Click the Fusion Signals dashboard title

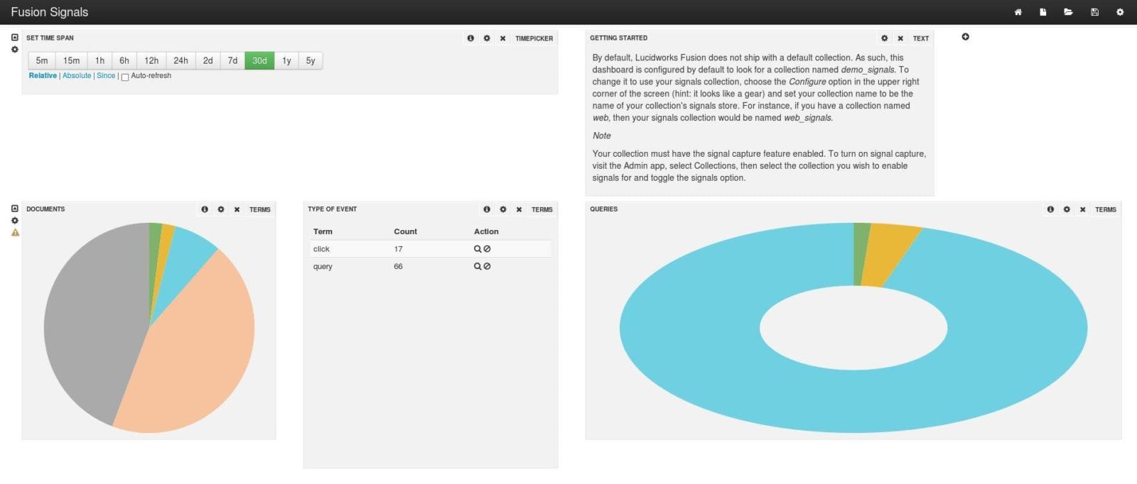[50, 12]
